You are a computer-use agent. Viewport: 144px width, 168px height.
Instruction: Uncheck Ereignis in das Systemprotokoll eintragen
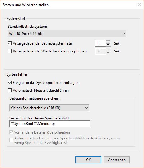tap(10, 83)
